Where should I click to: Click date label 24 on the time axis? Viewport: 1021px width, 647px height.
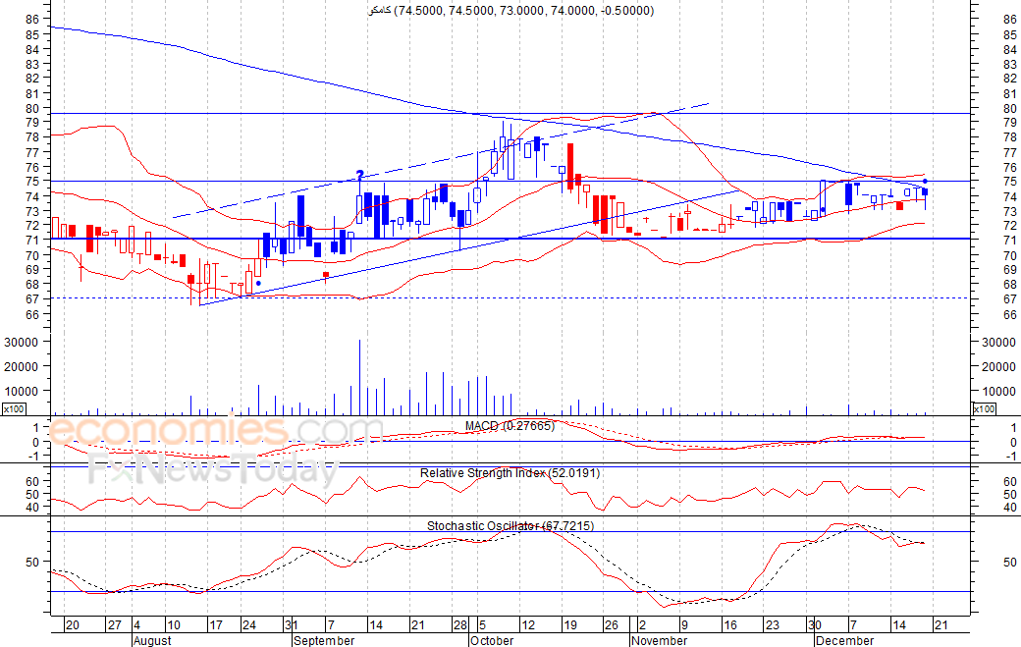click(x=249, y=624)
